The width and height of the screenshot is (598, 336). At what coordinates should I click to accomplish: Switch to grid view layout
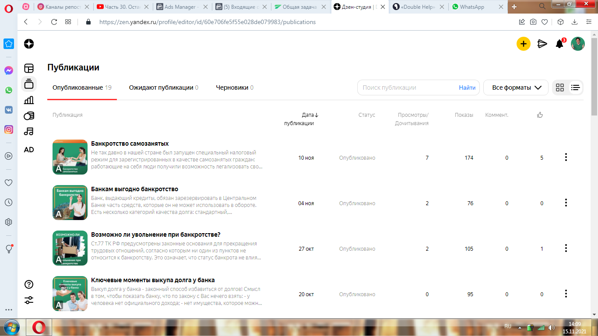point(560,87)
